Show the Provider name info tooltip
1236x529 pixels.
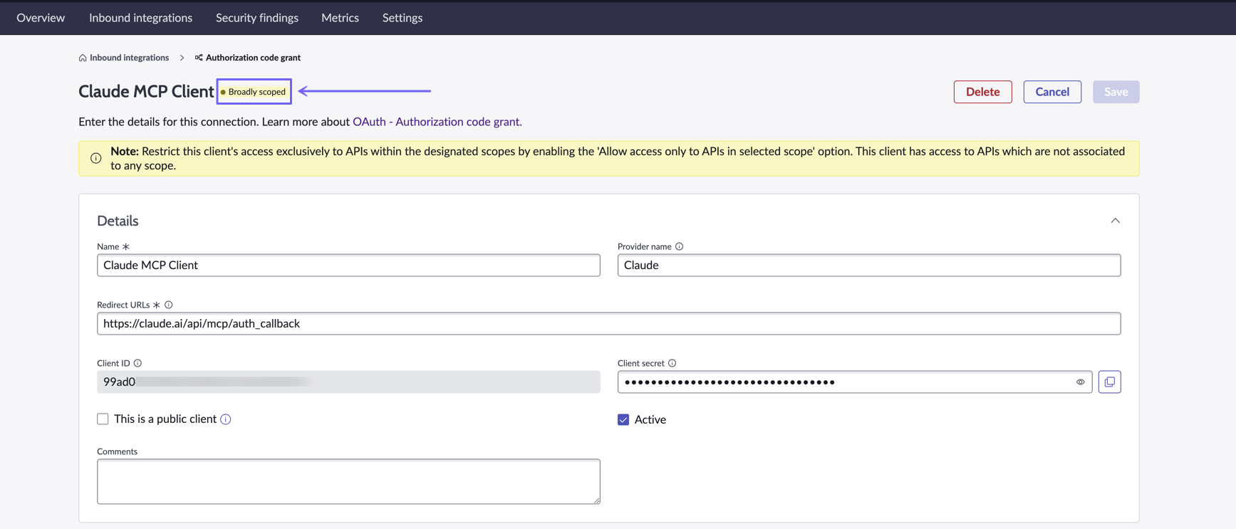click(x=680, y=246)
